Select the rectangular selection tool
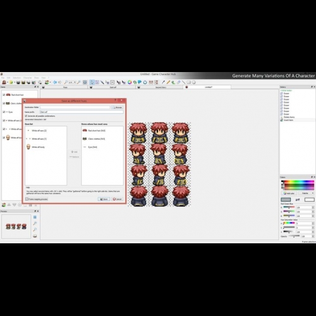Viewport: 316px width, 316px height. pos(97,82)
